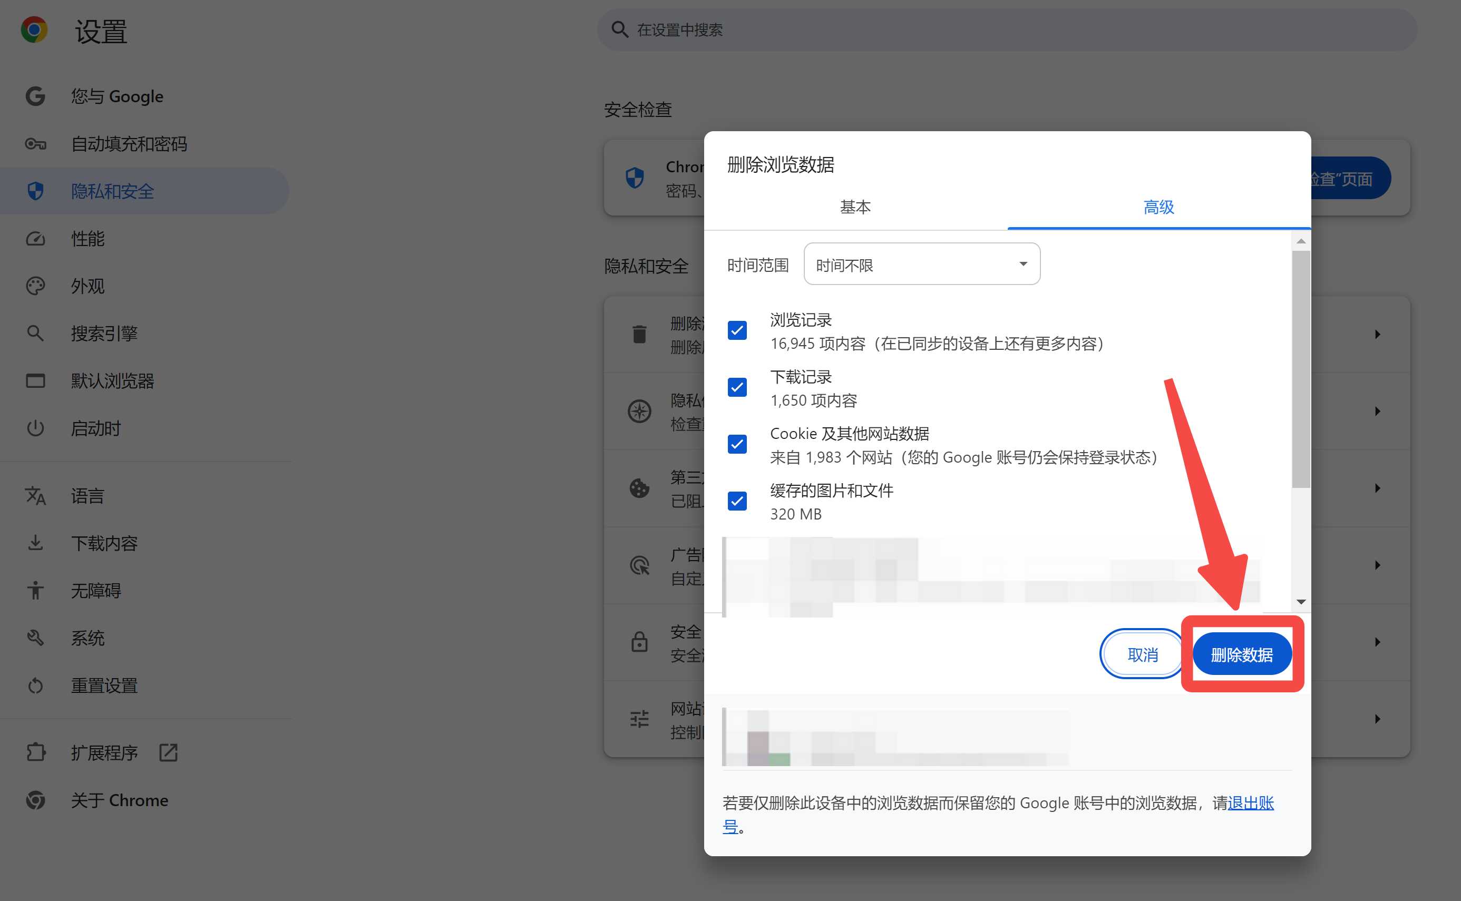The height and width of the screenshot is (901, 1461).
Task: Click the 删除数据 button
Action: click(1242, 654)
